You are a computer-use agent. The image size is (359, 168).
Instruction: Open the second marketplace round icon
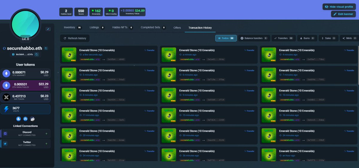tap(25, 119)
